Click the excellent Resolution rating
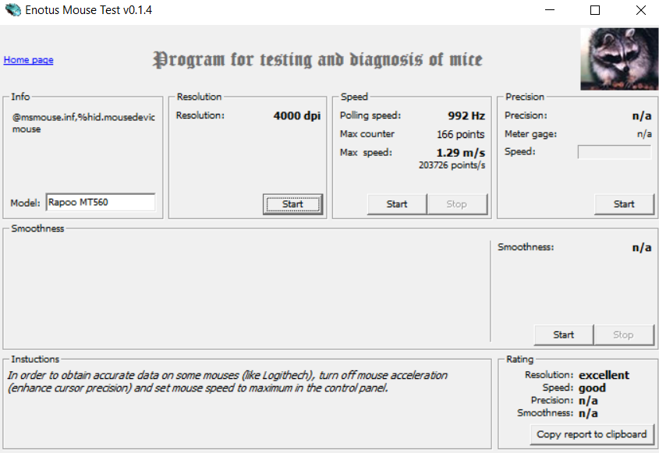This screenshot has height=453, width=659. (x=604, y=375)
